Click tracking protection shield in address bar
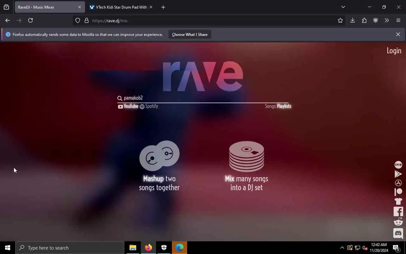The height and width of the screenshot is (254, 406). click(x=78, y=21)
